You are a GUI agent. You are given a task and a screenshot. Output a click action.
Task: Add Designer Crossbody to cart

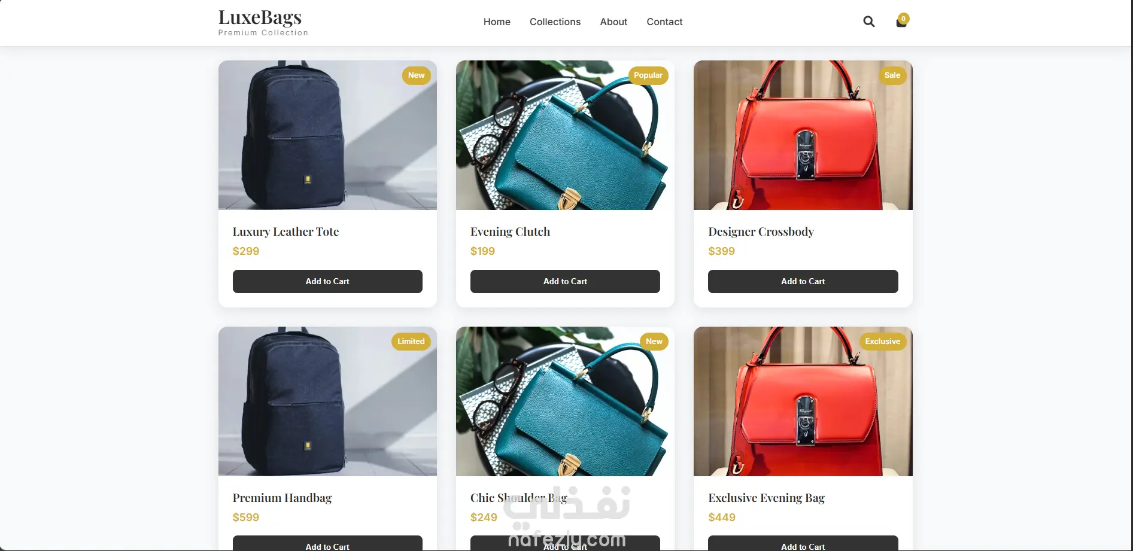(x=803, y=281)
